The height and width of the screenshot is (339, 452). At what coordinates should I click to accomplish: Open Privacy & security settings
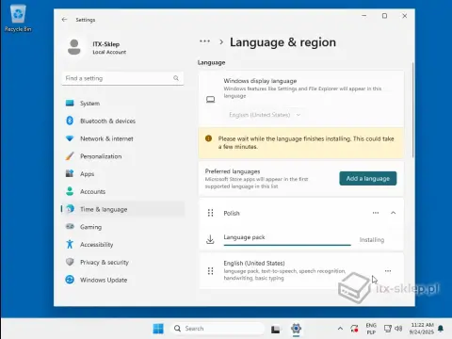coord(122,262)
